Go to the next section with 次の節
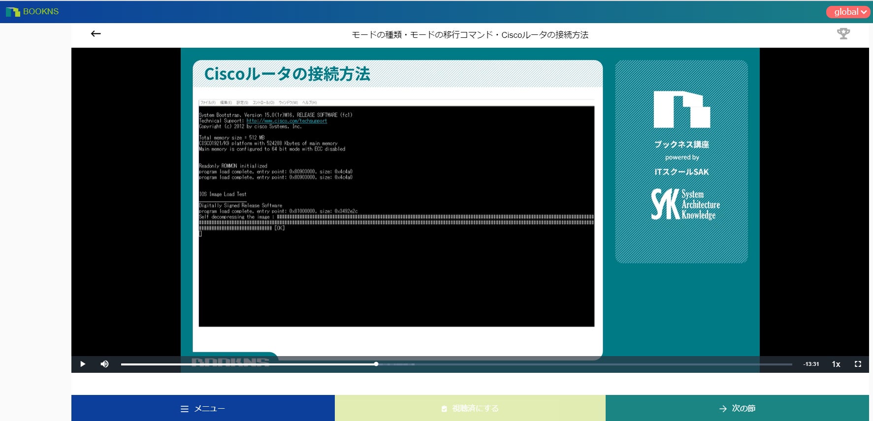Viewport: 873px width, 421px height. [737, 408]
